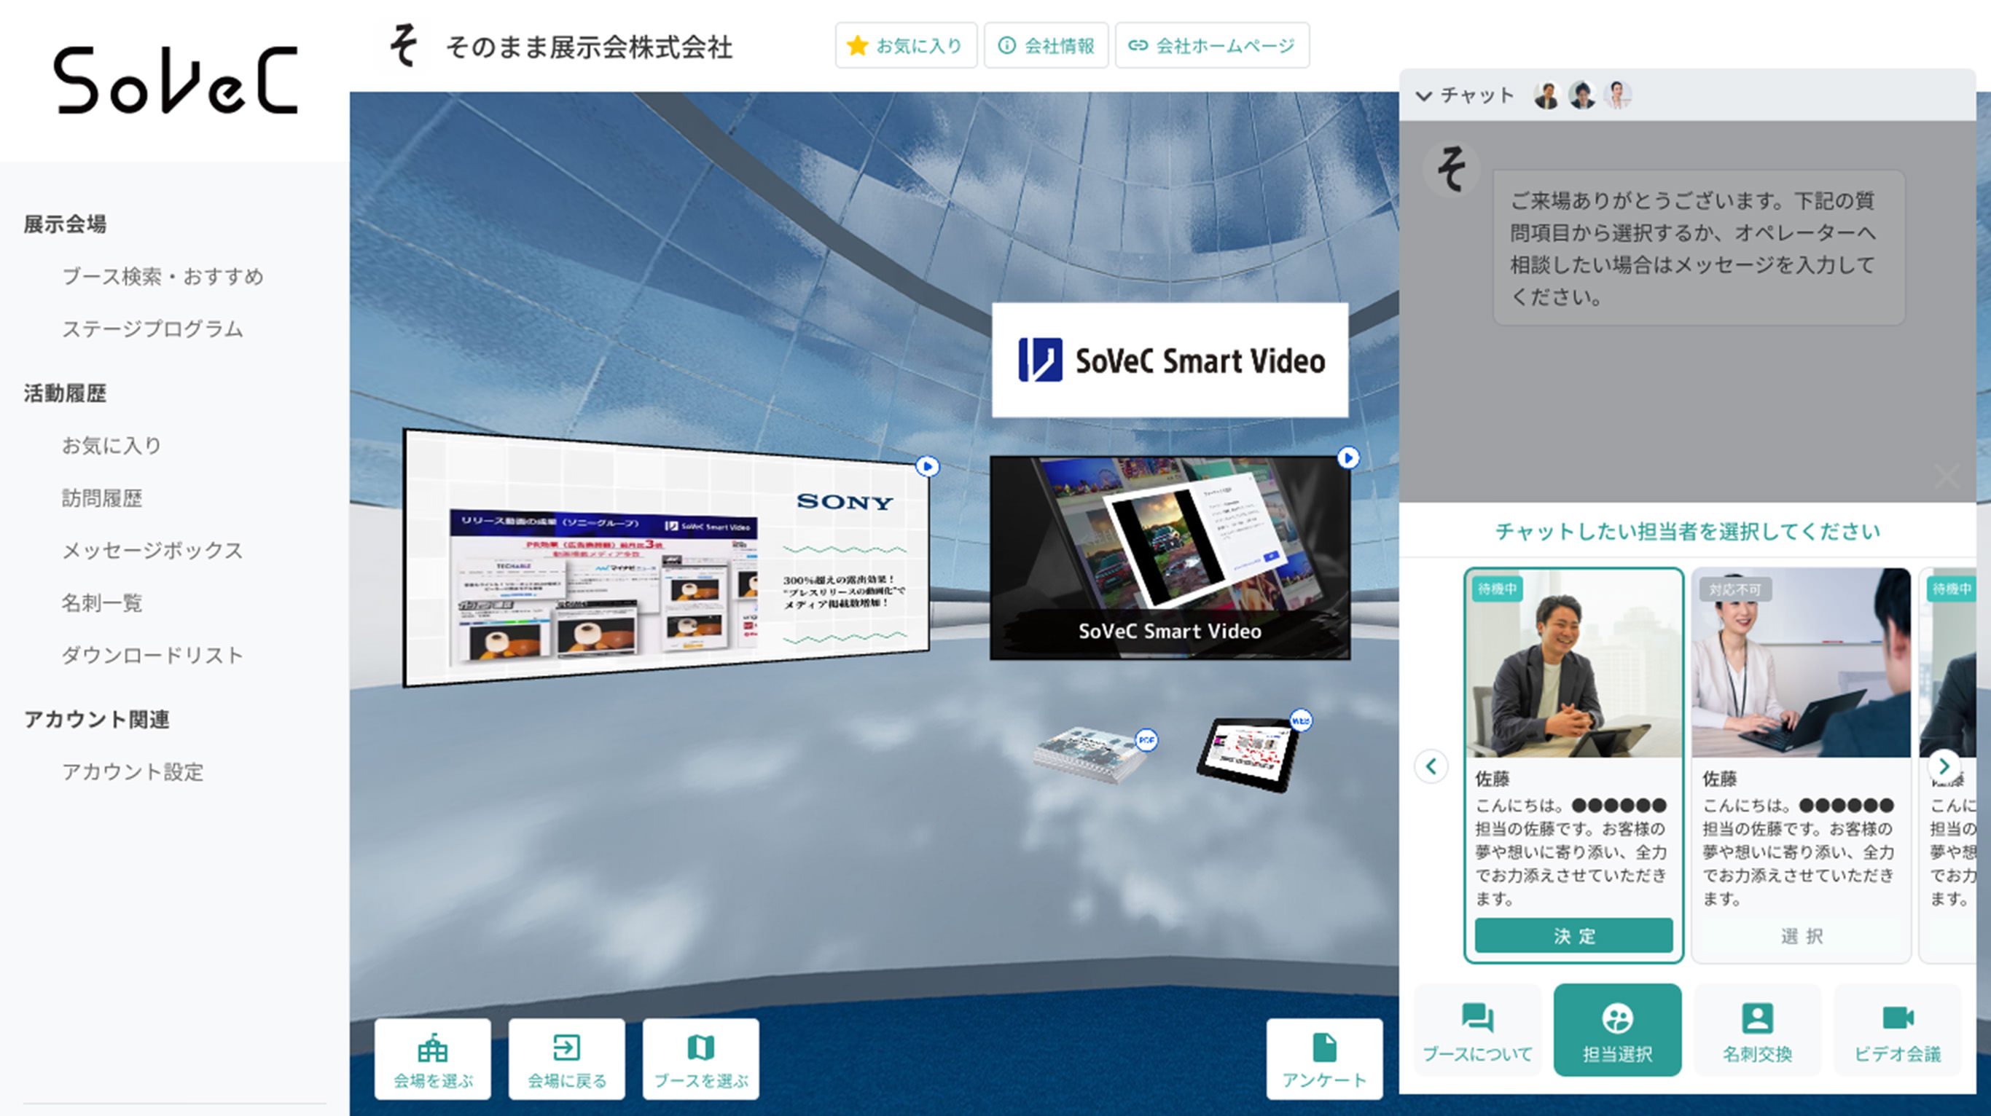Switch to ビデオ会議 tab
1991x1116 pixels.
tap(1898, 1030)
